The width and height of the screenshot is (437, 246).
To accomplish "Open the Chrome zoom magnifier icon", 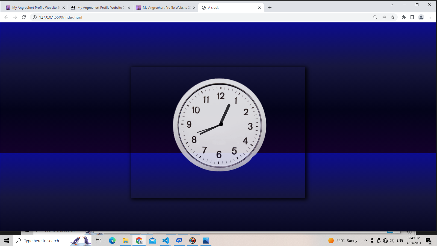I will pos(375,17).
